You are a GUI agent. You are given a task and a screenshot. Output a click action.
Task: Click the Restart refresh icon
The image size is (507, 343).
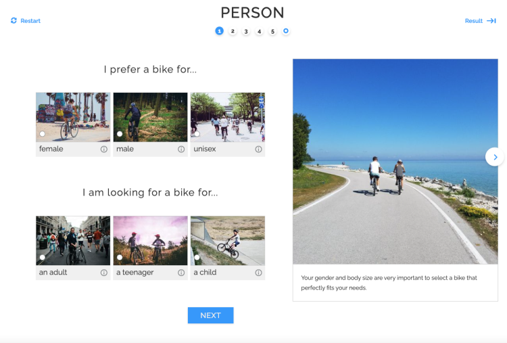[x=14, y=21]
